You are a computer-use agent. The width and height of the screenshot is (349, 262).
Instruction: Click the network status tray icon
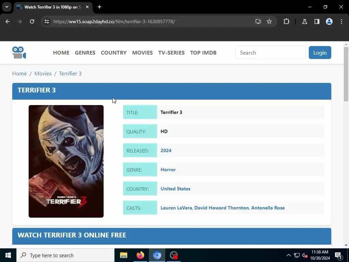[297, 255]
